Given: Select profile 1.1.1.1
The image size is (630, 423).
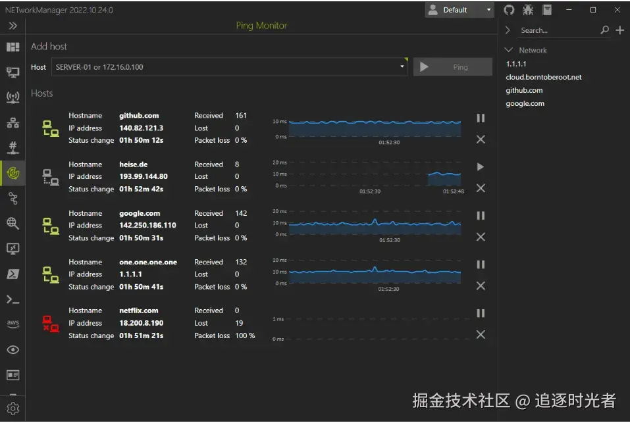Looking at the screenshot, I should click(x=516, y=64).
